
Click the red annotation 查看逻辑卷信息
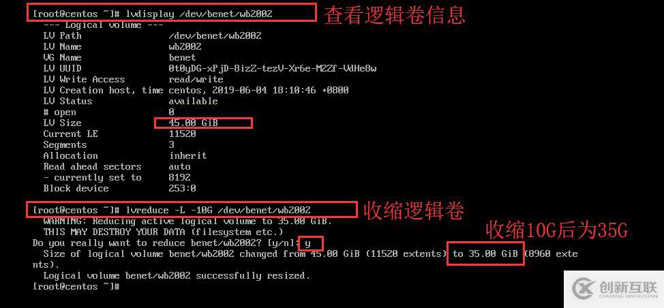(x=395, y=15)
